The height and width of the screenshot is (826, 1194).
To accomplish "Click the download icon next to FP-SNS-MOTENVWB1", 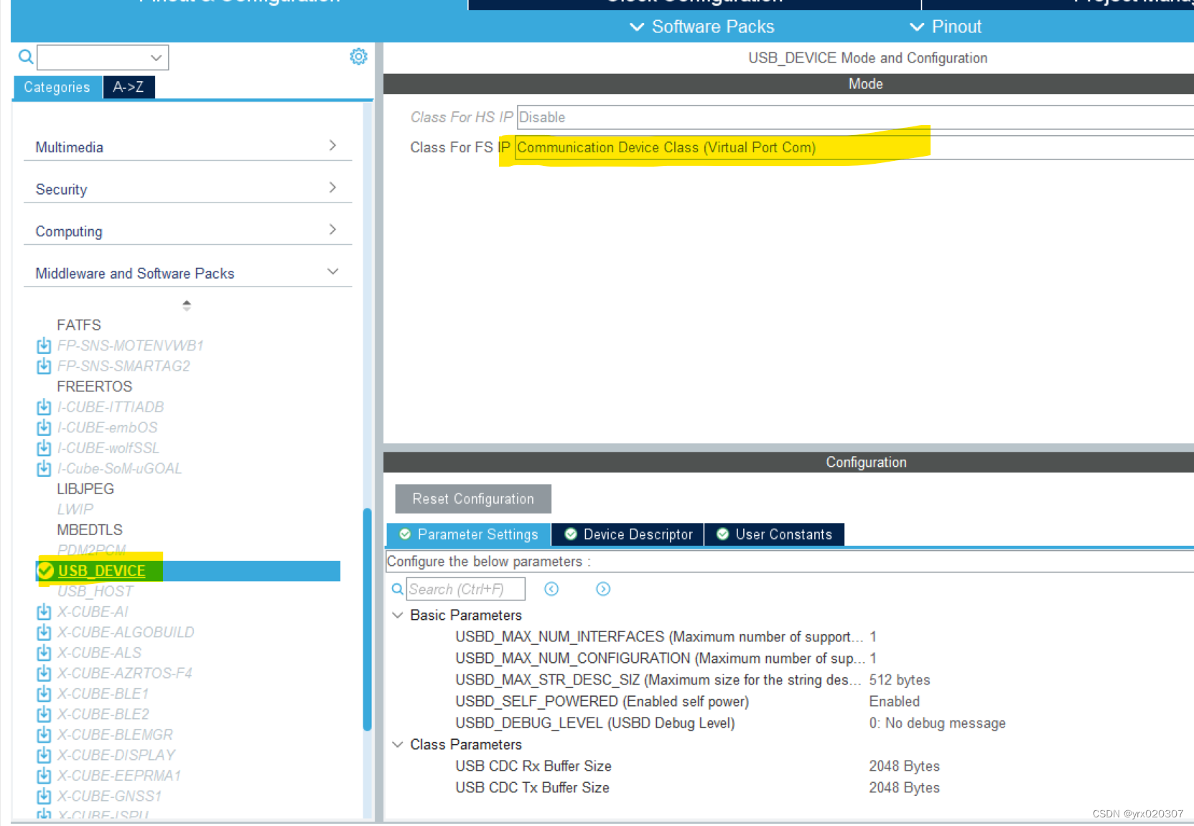I will tap(44, 345).
